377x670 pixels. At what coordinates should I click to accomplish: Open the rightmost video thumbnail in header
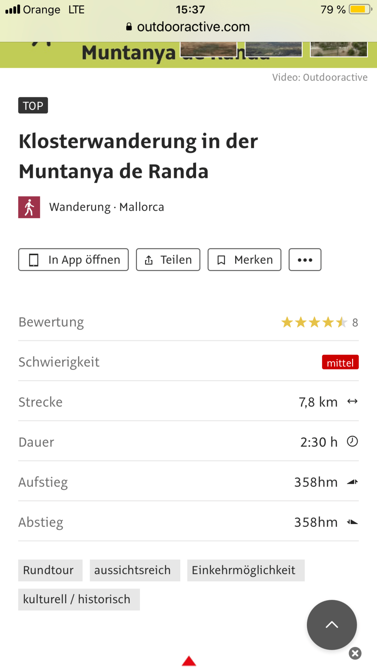(339, 49)
